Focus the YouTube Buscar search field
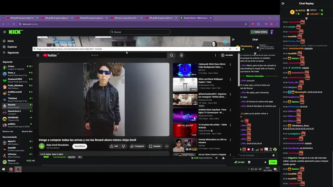 129,55
